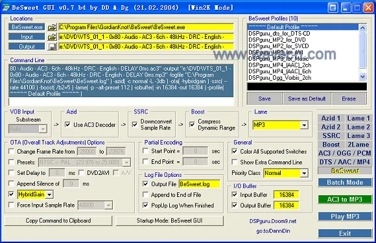Click Batch Mode button
Image resolution: width=376 pixels, height=243 pixels.
(x=345, y=182)
